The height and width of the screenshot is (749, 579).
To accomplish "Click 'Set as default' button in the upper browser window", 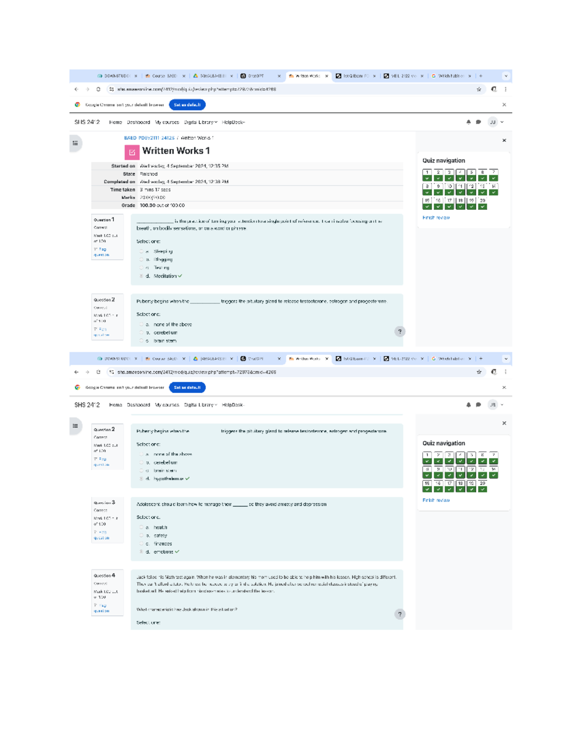I will [187, 105].
